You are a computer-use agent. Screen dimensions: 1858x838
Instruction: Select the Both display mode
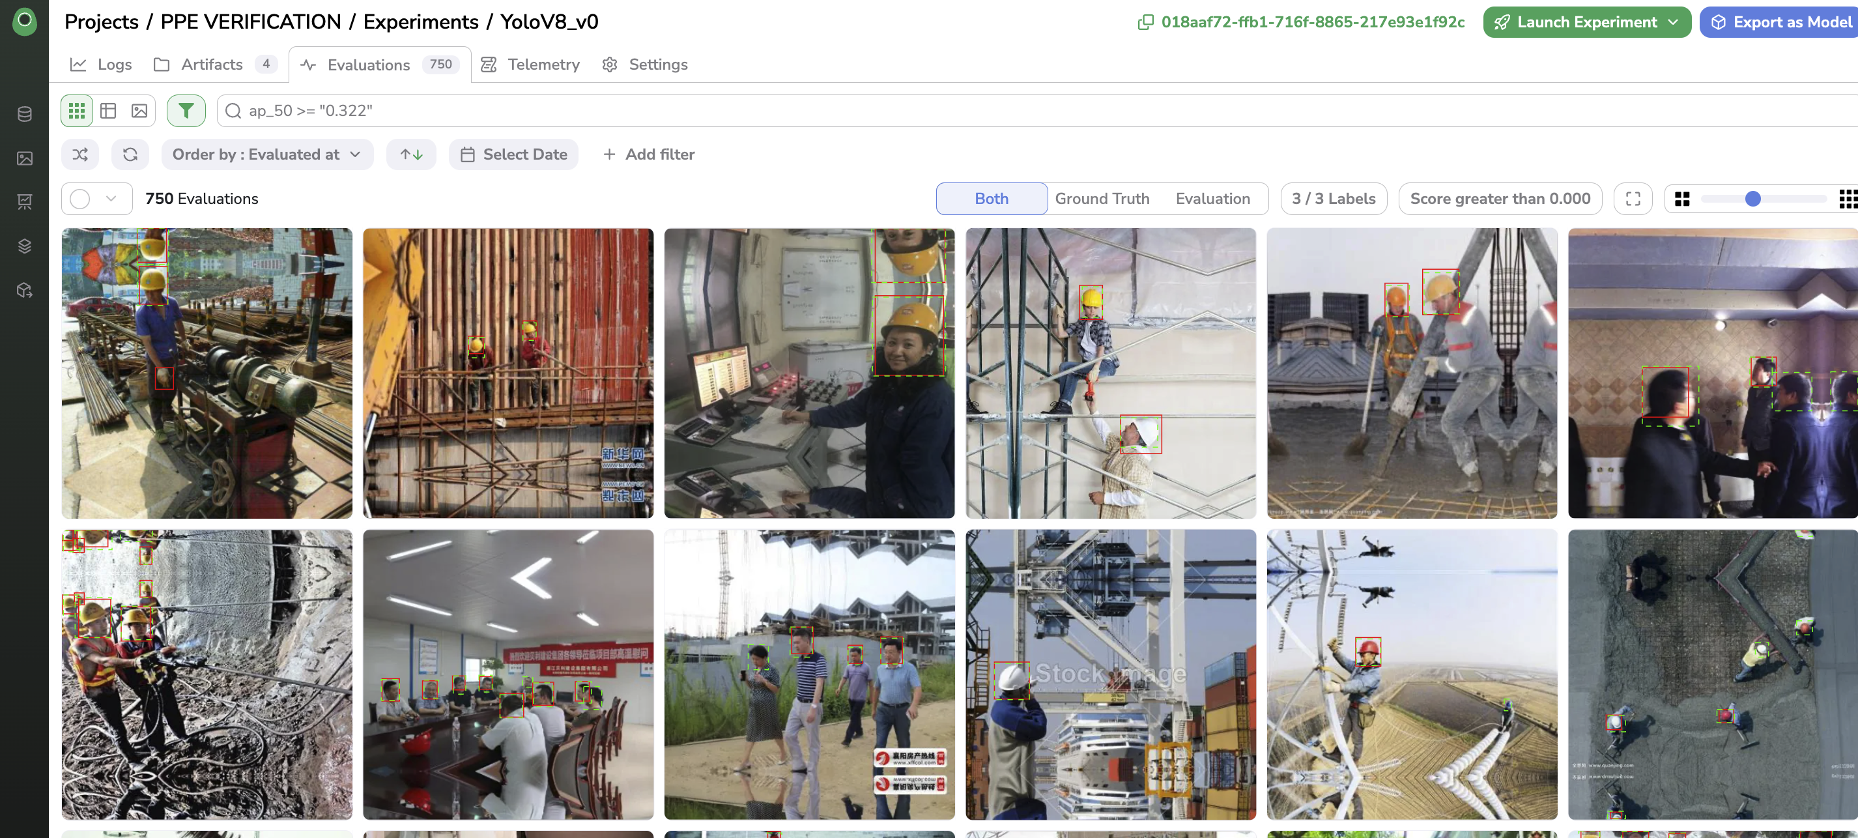[991, 199]
